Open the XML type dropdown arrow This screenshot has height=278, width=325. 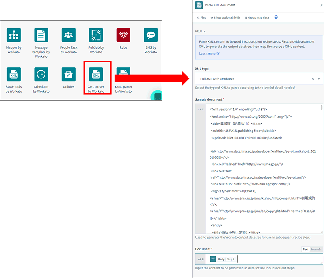[x=319, y=79]
